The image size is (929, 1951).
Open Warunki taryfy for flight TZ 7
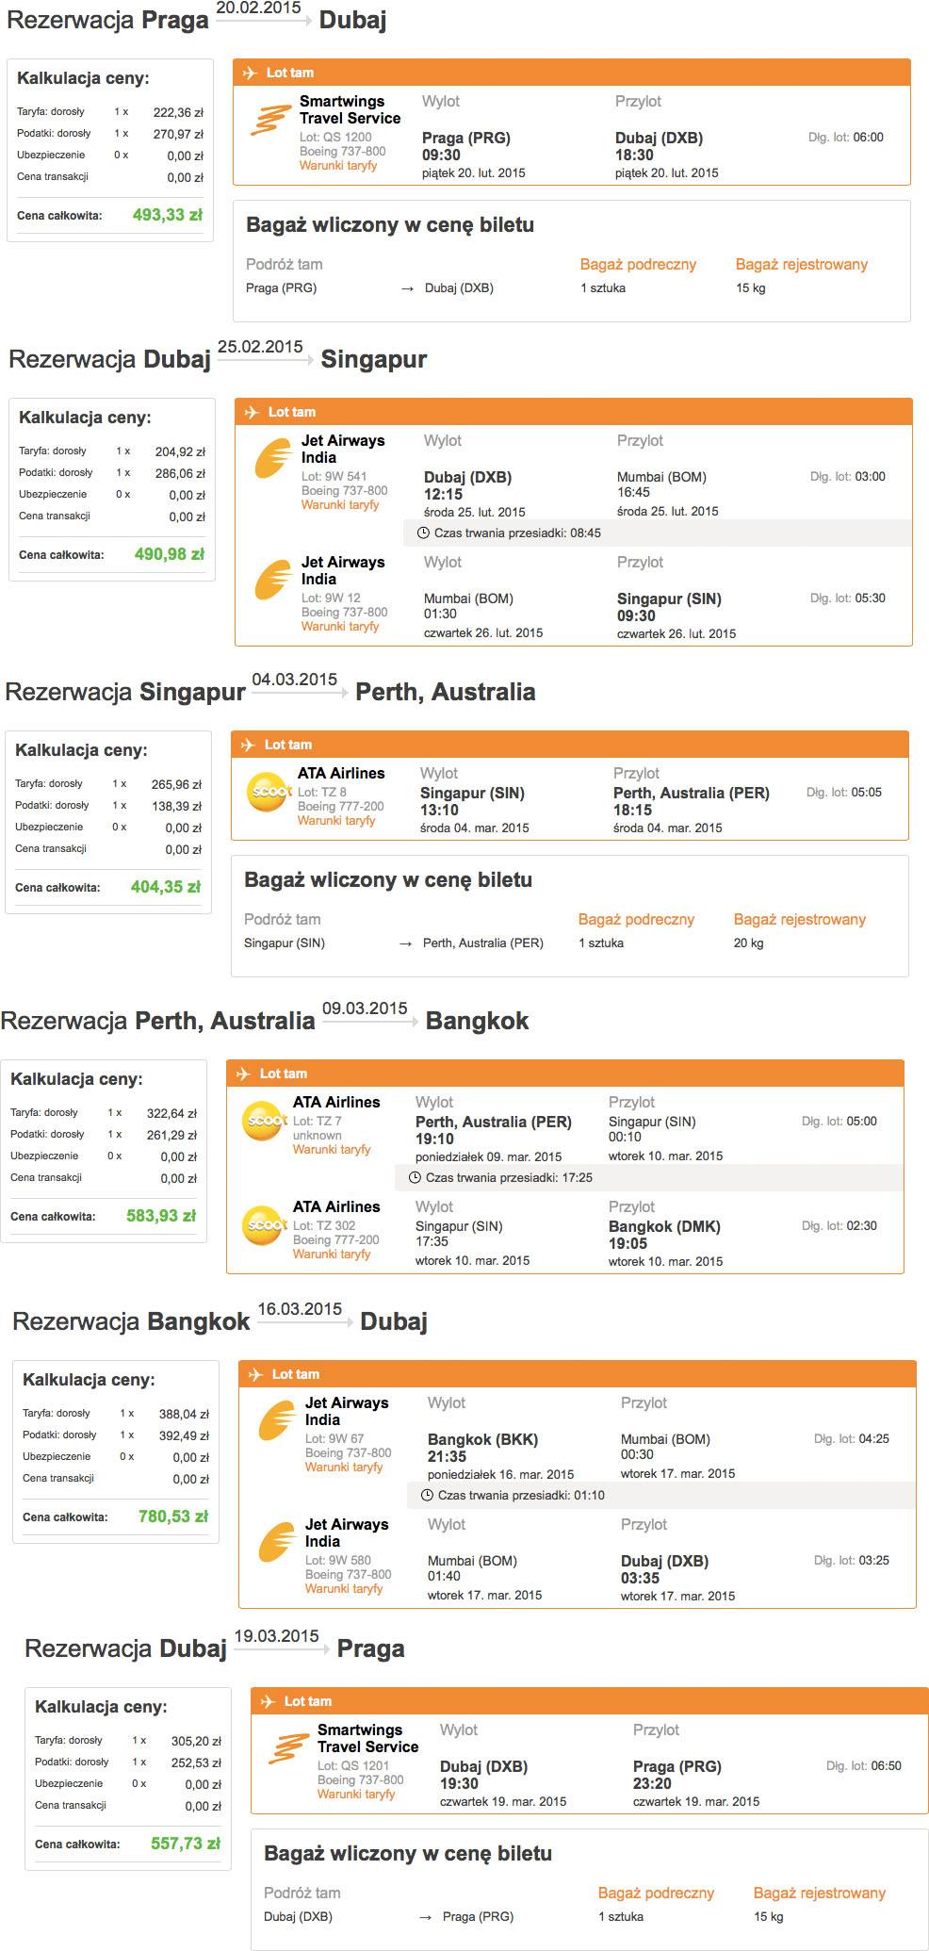tap(332, 1150)
